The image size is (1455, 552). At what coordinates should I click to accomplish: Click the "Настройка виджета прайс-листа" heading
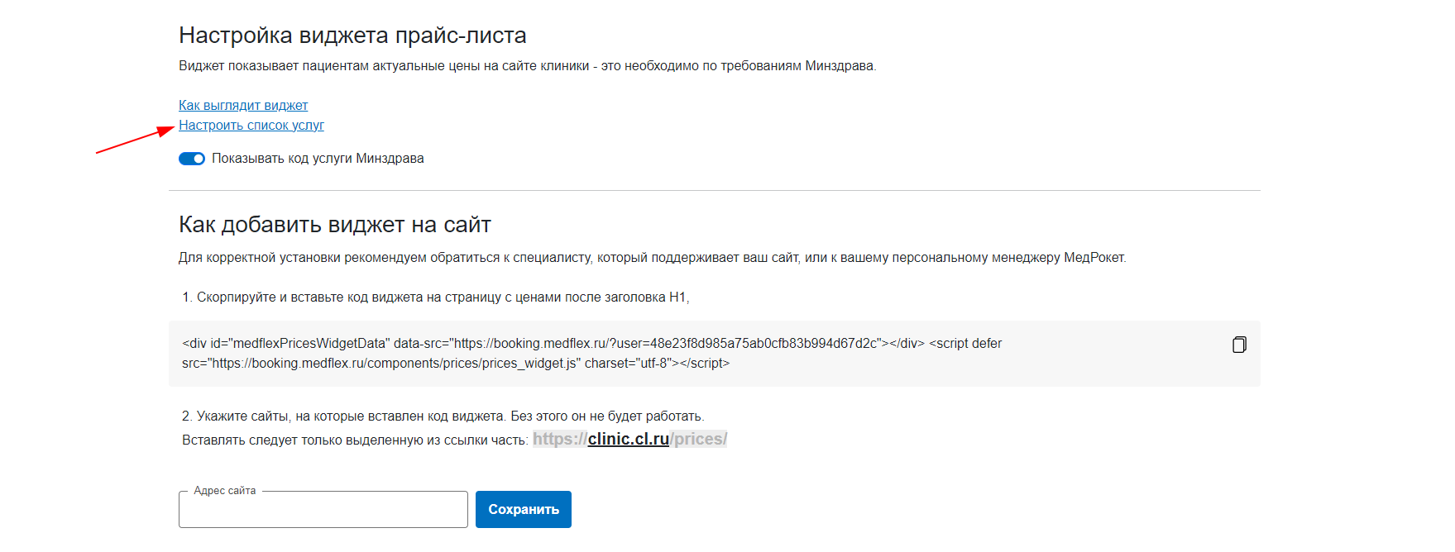pyautogui.click(x=352, y=36)
